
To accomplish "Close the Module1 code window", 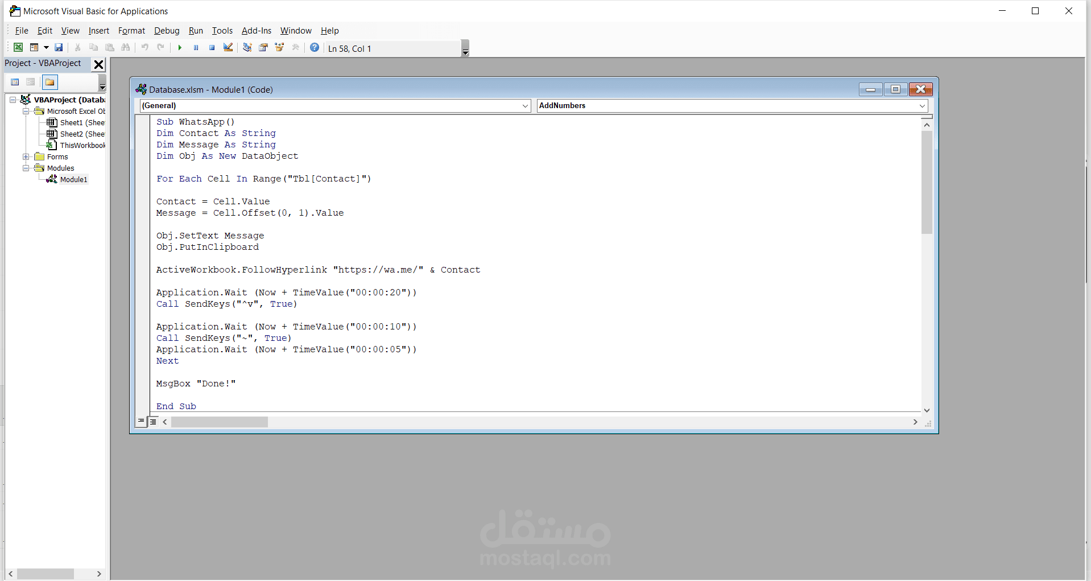I will click(920, 89).
